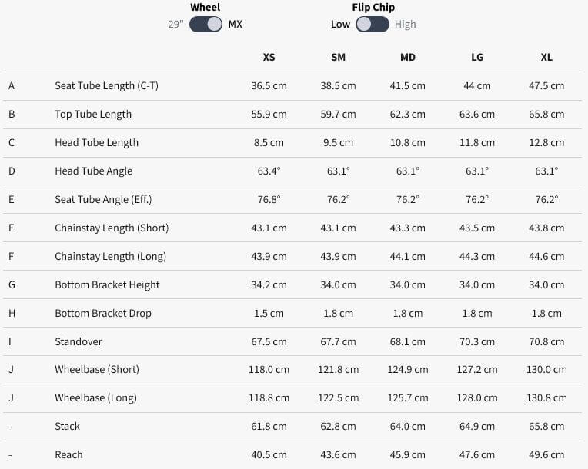Click the Reach value for size XL

(546, 455)
